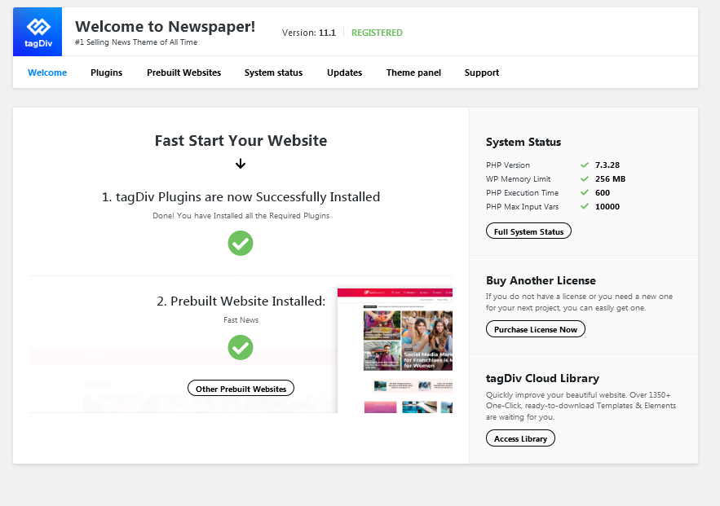Click the tagDiv Cloud Library heading

[x=543, y=378]
